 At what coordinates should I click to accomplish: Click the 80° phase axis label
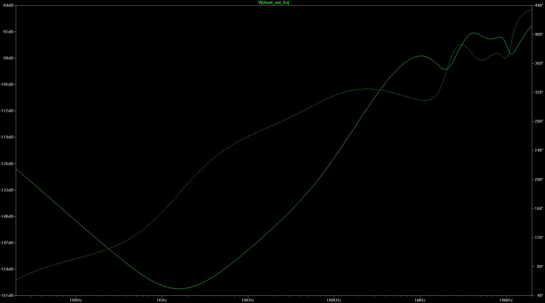click(x=540, y=266)
